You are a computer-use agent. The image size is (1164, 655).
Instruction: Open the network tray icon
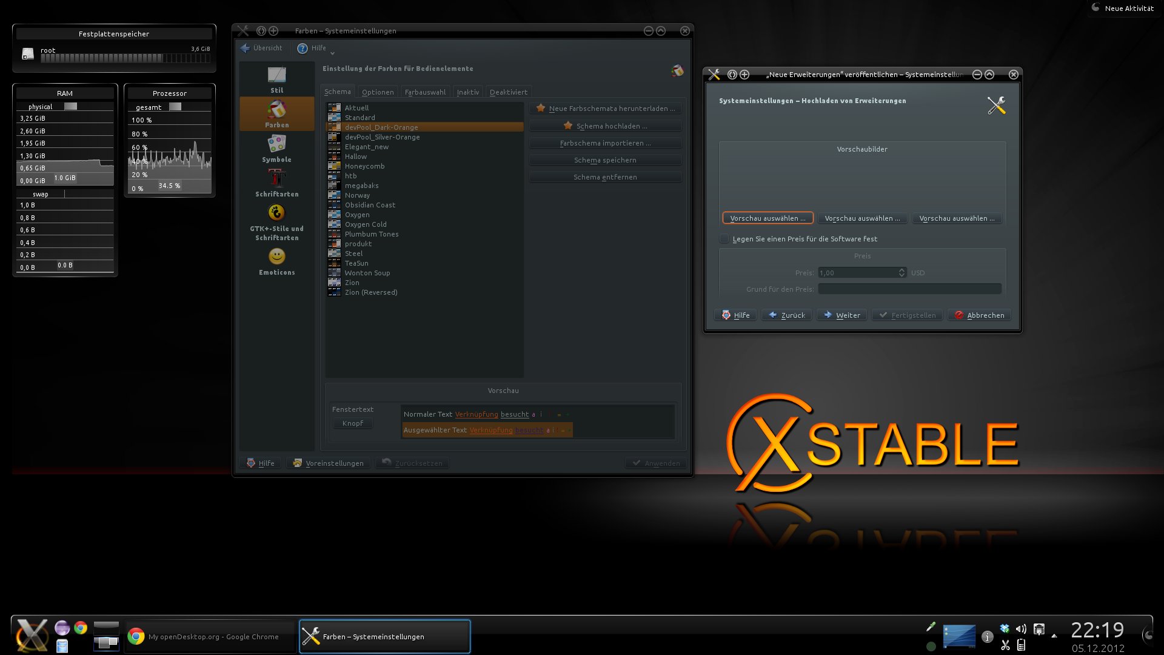coord(1039,629)
